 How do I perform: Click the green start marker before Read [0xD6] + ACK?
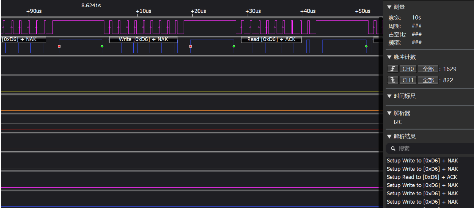point(234,46)
